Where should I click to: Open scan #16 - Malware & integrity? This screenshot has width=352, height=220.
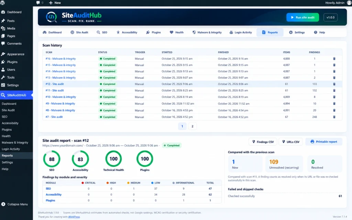click(x=60, y=58)
